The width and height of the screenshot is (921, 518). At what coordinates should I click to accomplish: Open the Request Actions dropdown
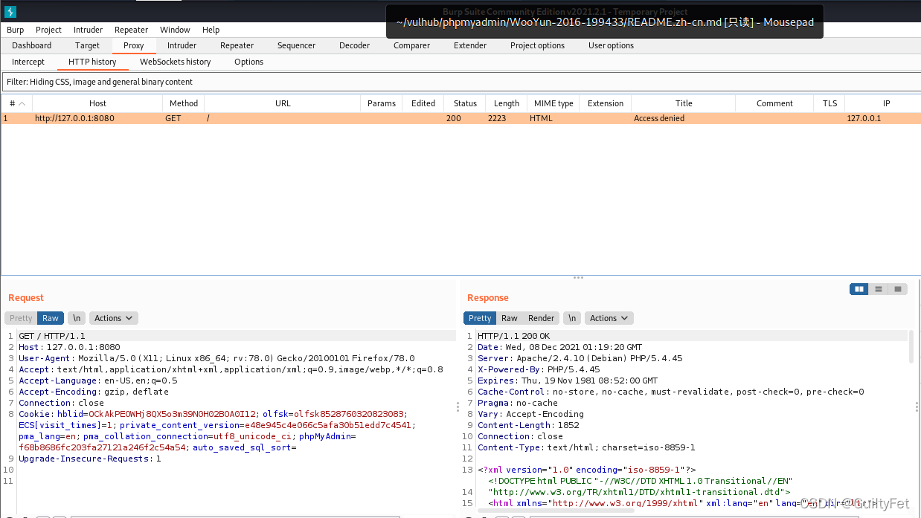click(114, 318)
